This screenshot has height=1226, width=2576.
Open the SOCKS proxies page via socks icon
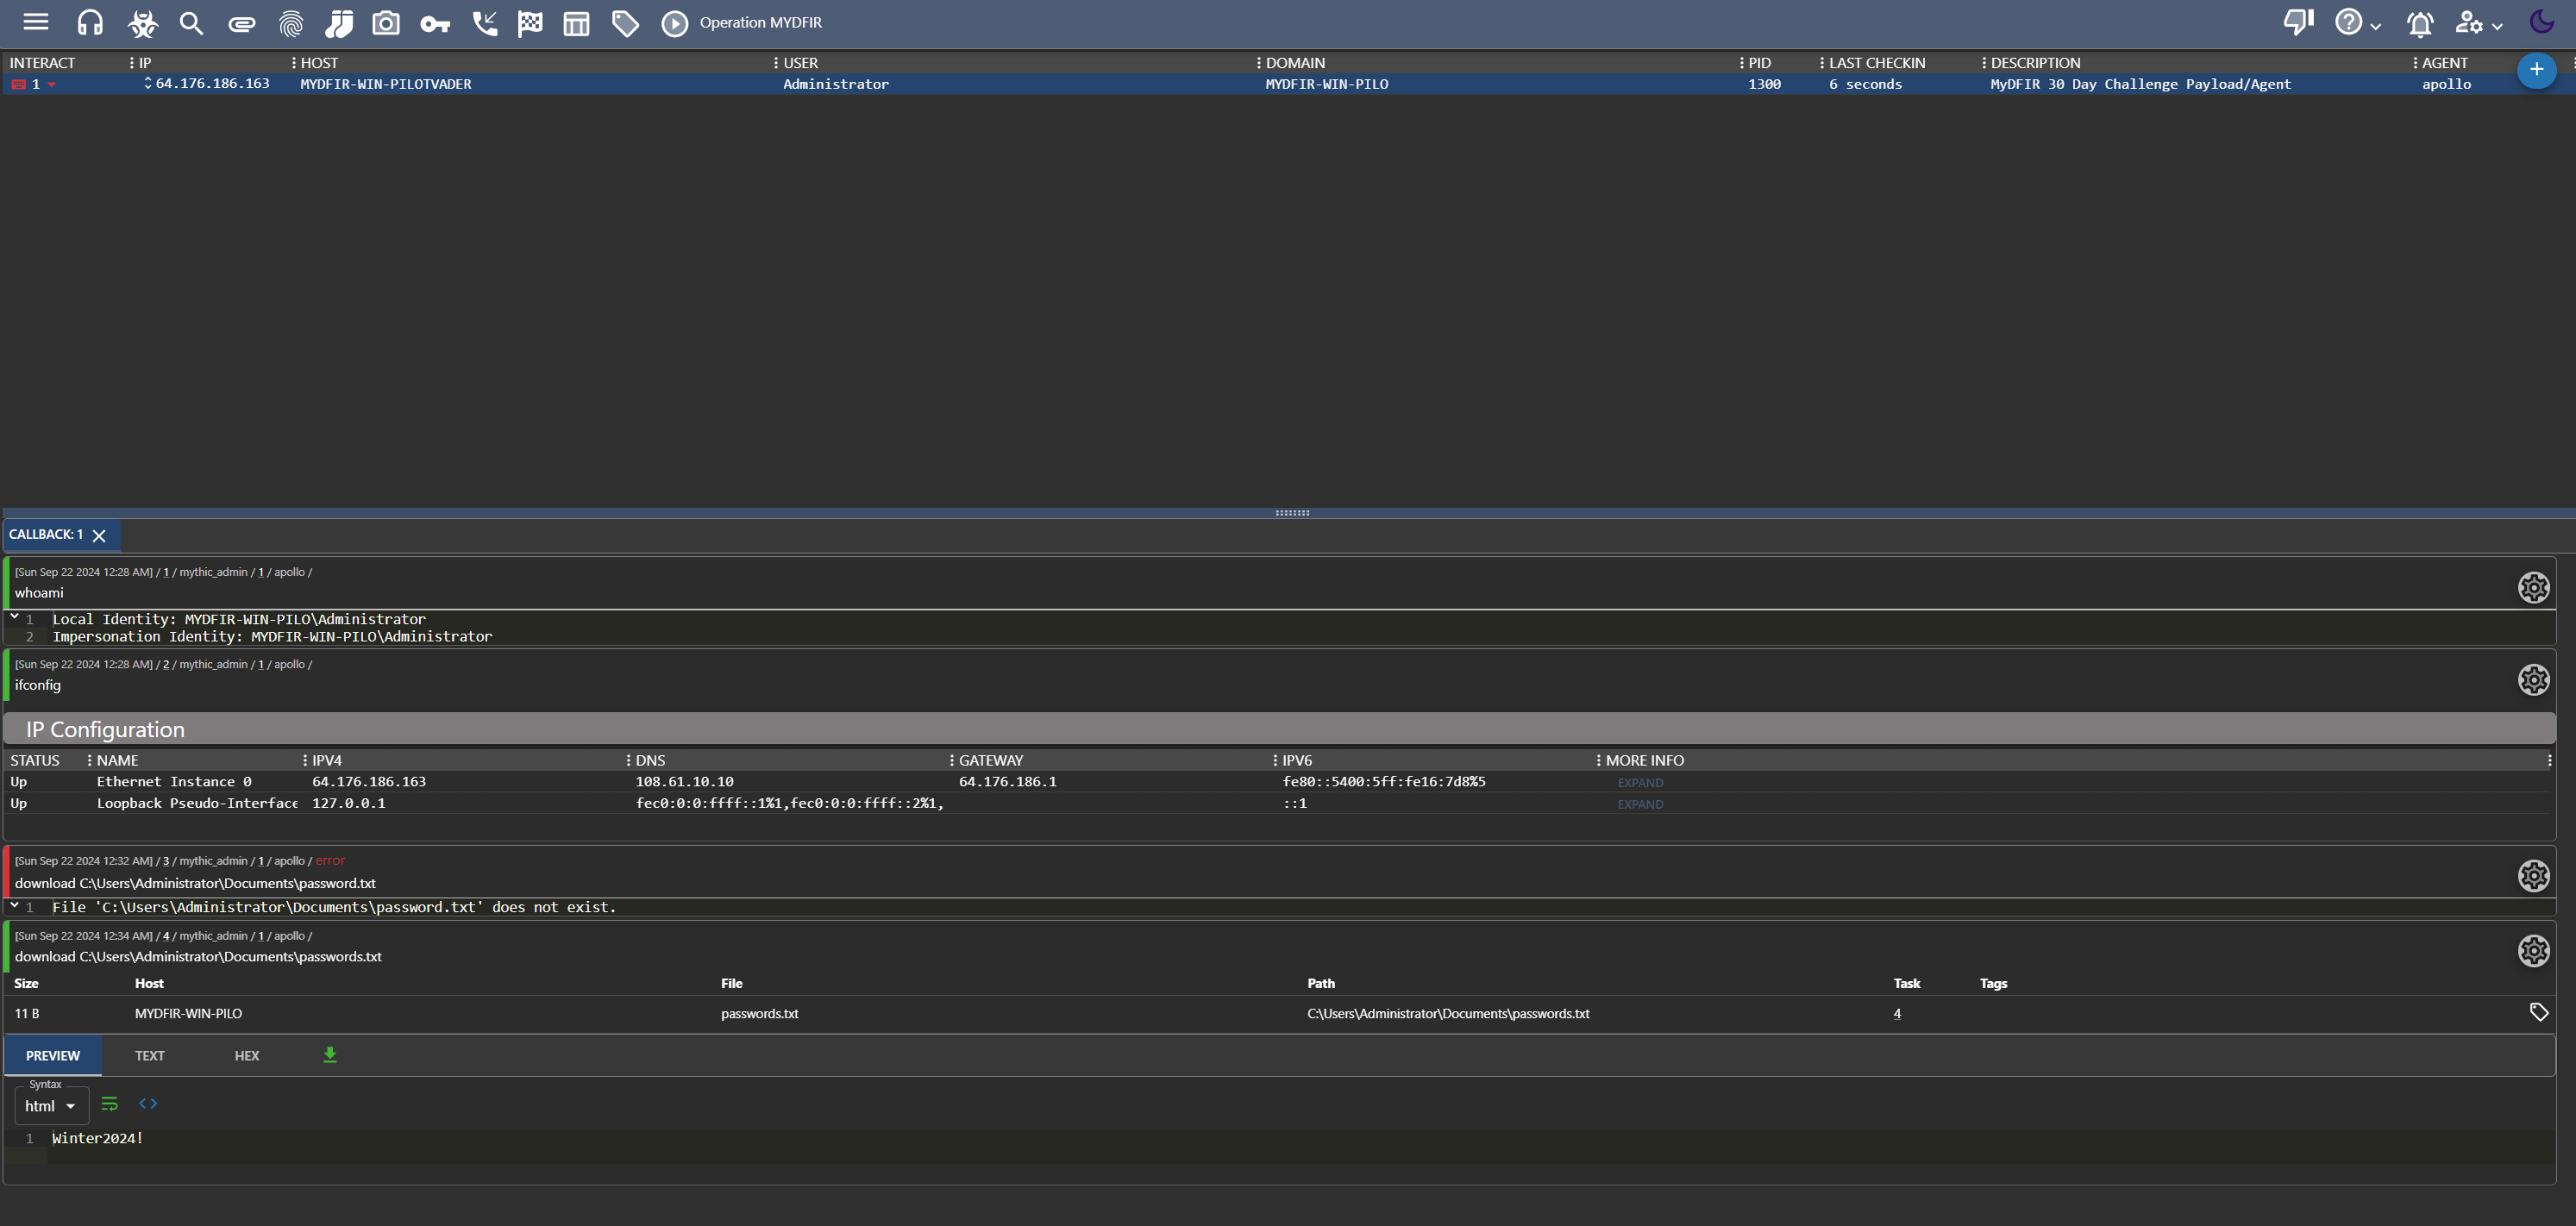339,22
